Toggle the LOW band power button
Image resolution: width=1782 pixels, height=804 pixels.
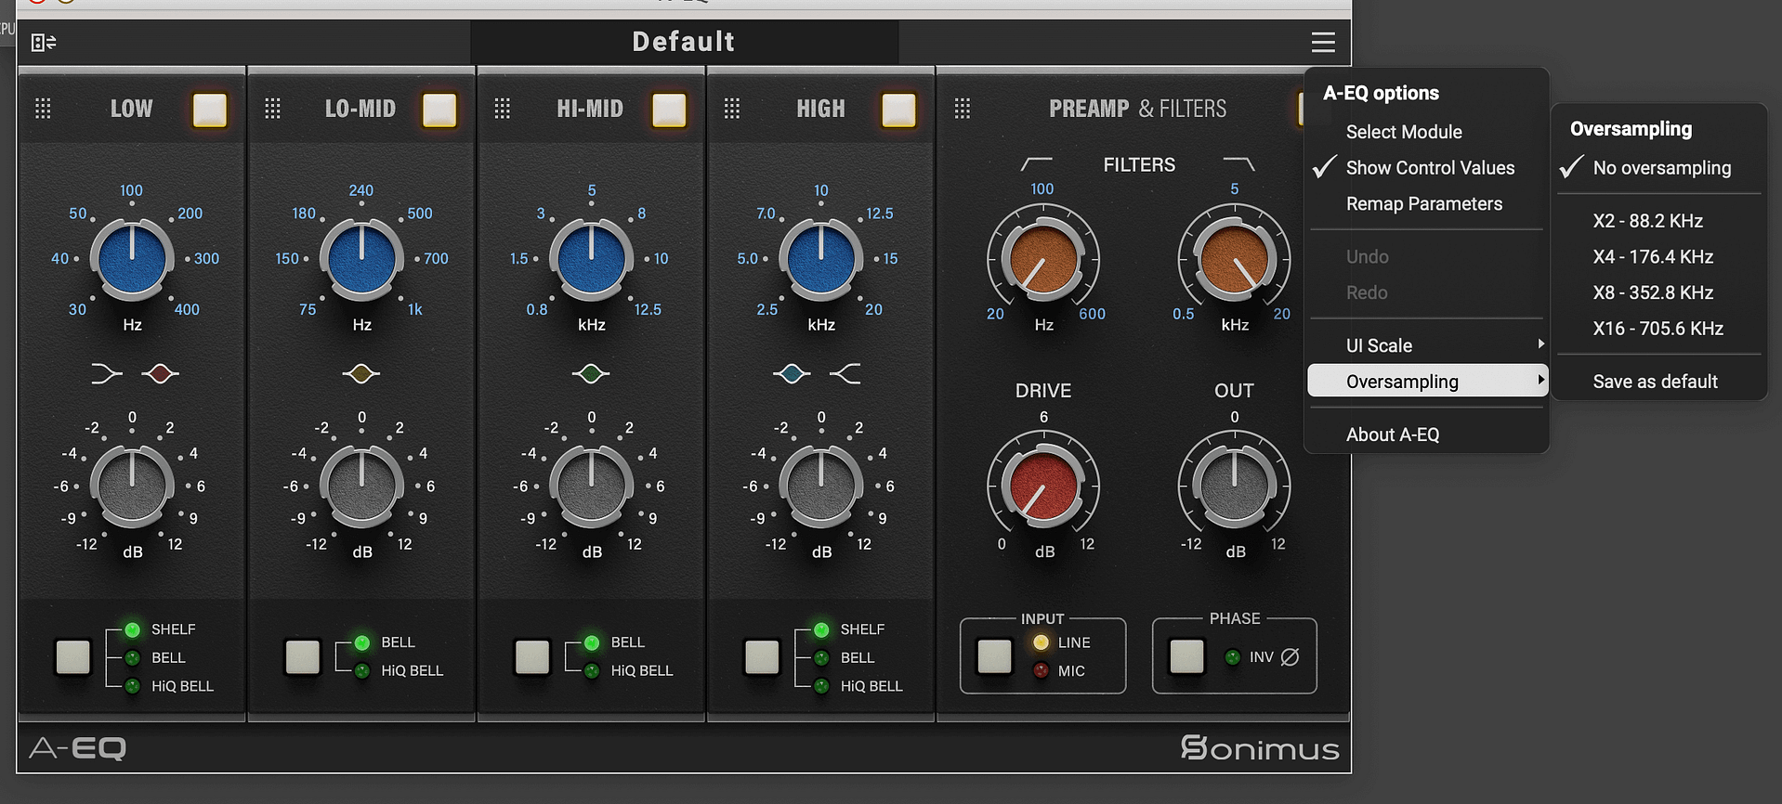(210, 110)
